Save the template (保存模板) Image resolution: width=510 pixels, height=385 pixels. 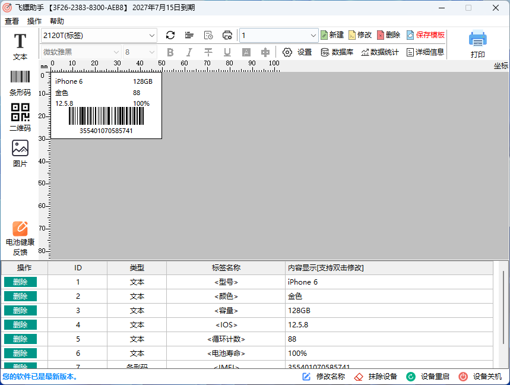coord(426,35)
